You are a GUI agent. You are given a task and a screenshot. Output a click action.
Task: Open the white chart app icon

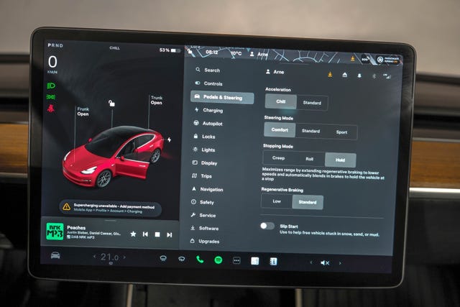pyautogui.click(x=255, y=261)
